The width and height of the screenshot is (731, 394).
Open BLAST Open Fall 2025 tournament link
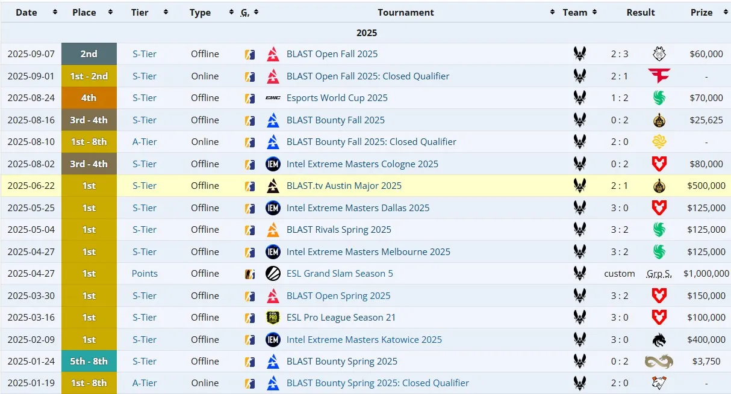(332, 54)
